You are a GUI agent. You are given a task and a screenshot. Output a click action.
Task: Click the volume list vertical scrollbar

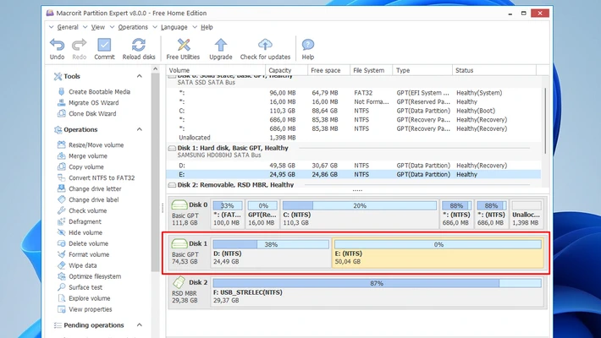(x=544, y=121)
